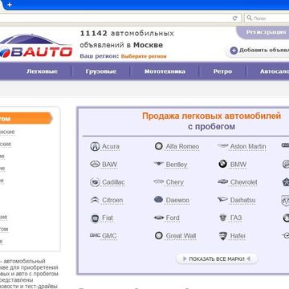Click the Acura logo icon
The height and width of the screenshot is (289, 289).
point(95,146)
